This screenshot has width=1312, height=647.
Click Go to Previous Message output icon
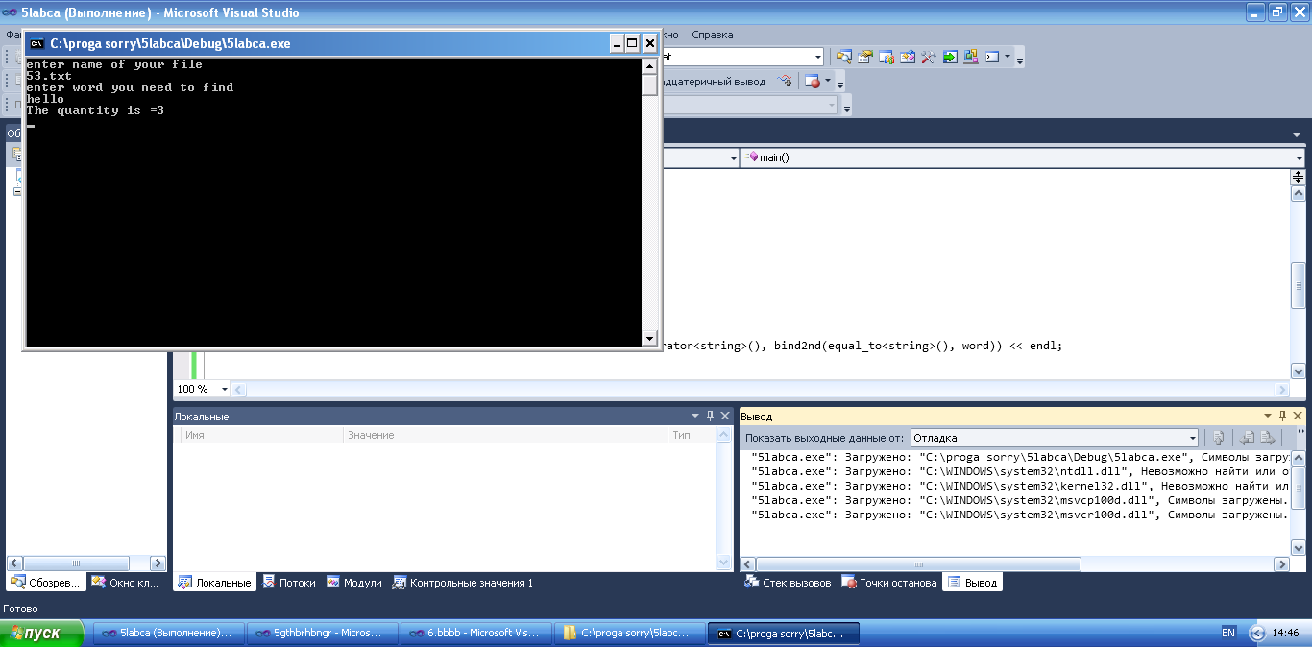[x=1247, y=438]
